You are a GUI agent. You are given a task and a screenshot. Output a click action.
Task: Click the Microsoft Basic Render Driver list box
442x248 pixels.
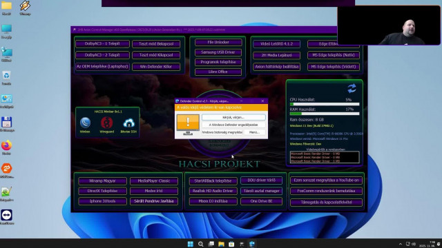point(325,157)
